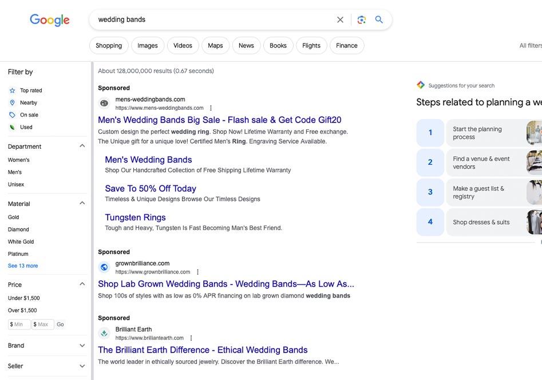Click the wedding bands search input
This screenshot has height=380, width=542.
click(214, 19)
